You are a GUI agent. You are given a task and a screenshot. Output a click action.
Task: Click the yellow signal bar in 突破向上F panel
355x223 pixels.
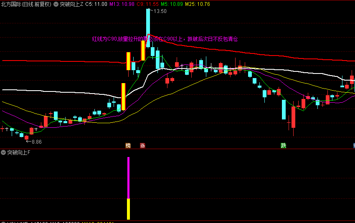click(128, 209)
